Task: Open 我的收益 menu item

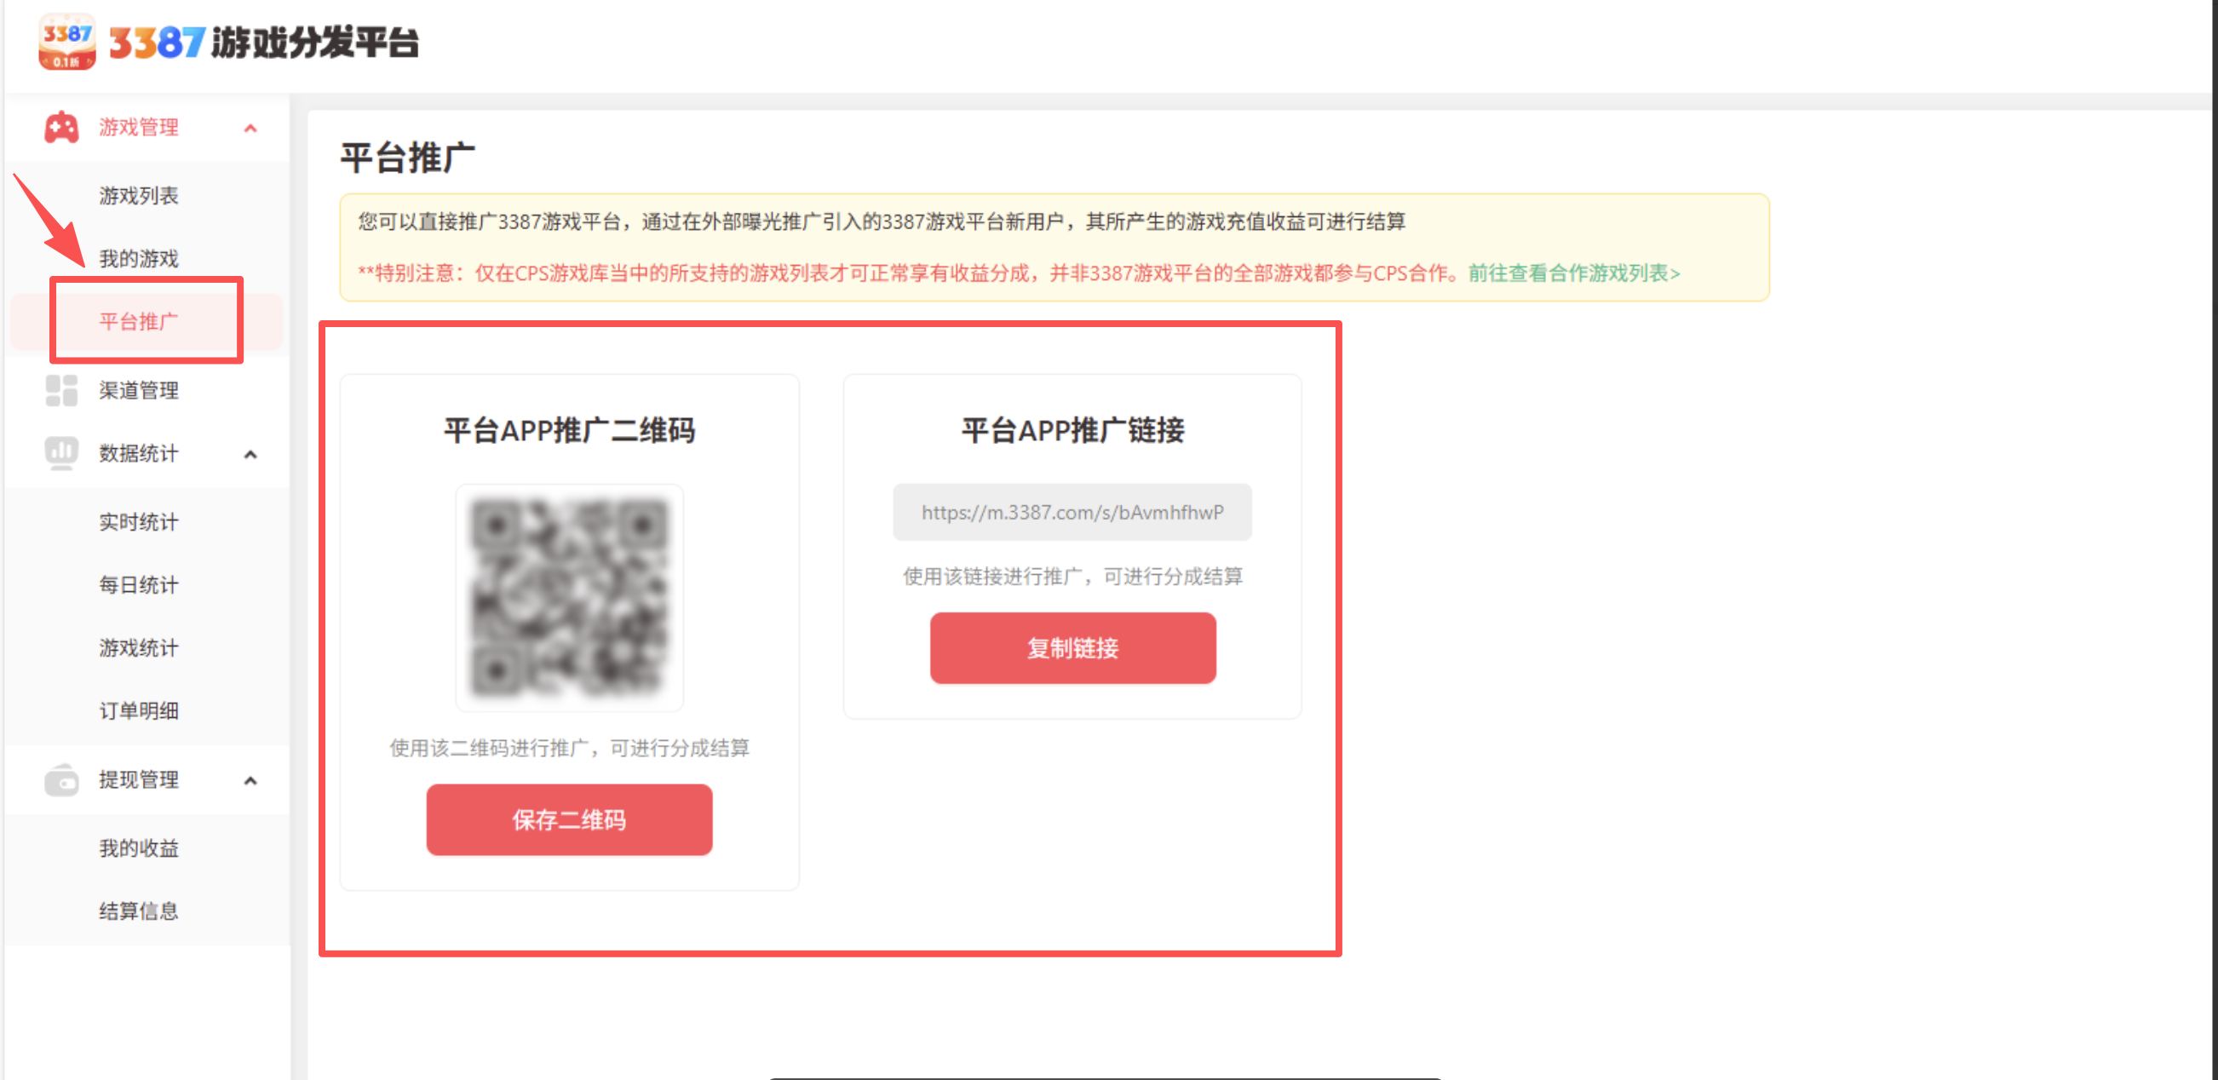Action: 139,848
